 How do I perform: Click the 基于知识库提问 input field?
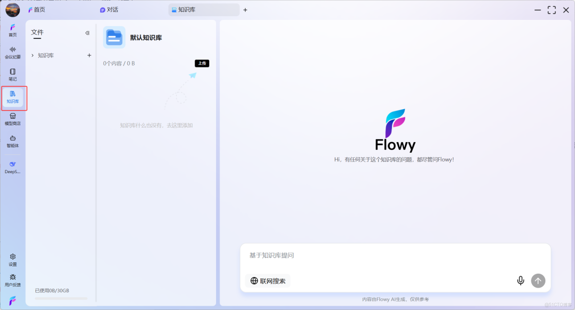click(340, 255)
